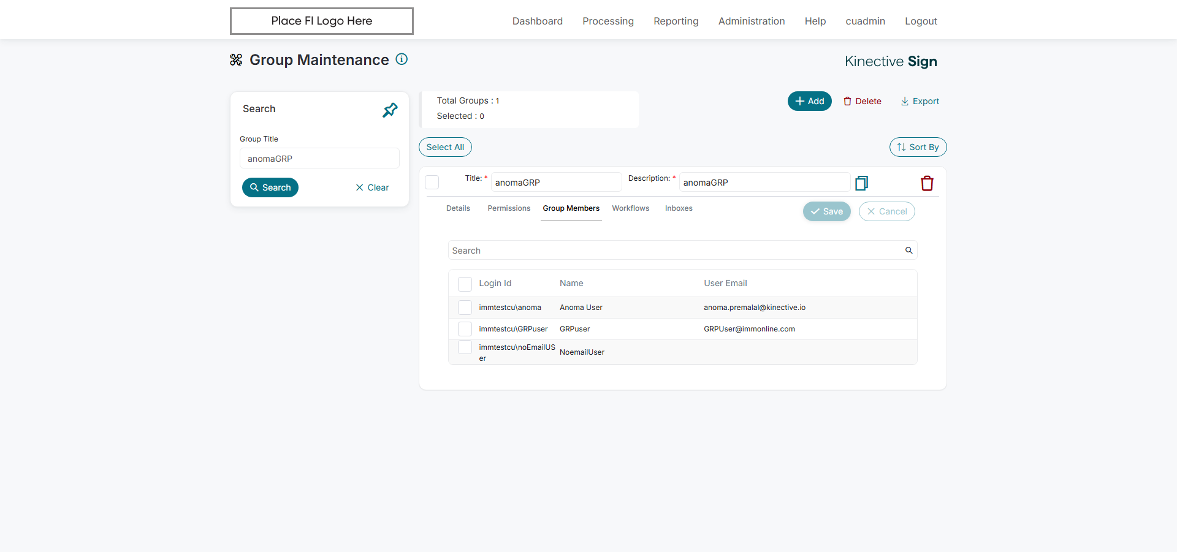
Task: Click the Clear button
Action: coord(372,187)
